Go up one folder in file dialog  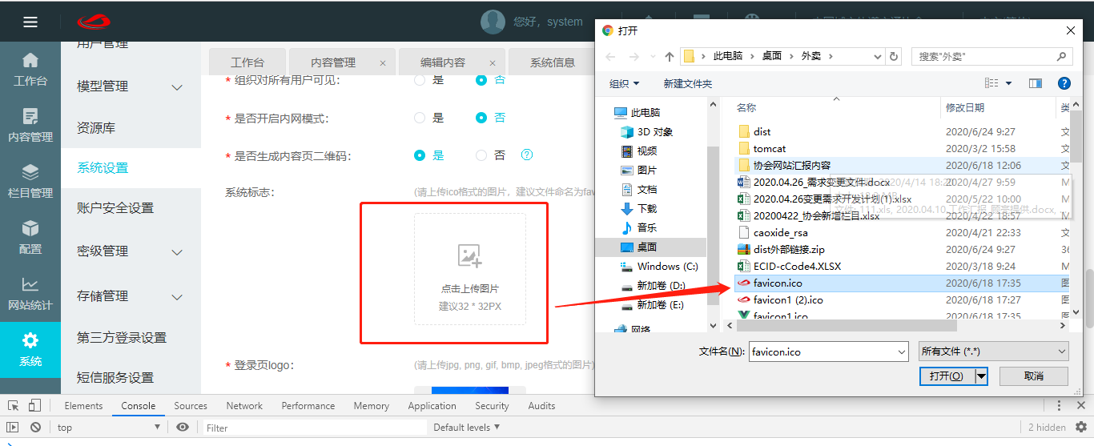point(670,56)
